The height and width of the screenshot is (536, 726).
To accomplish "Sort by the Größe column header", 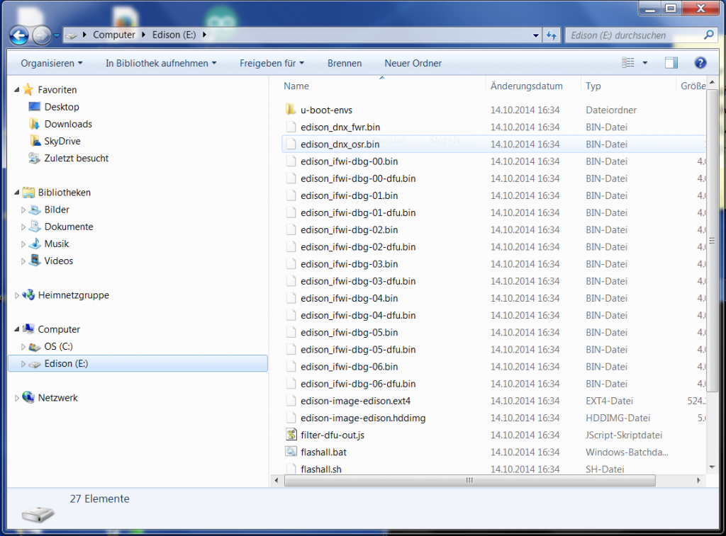I will point(692,86).
